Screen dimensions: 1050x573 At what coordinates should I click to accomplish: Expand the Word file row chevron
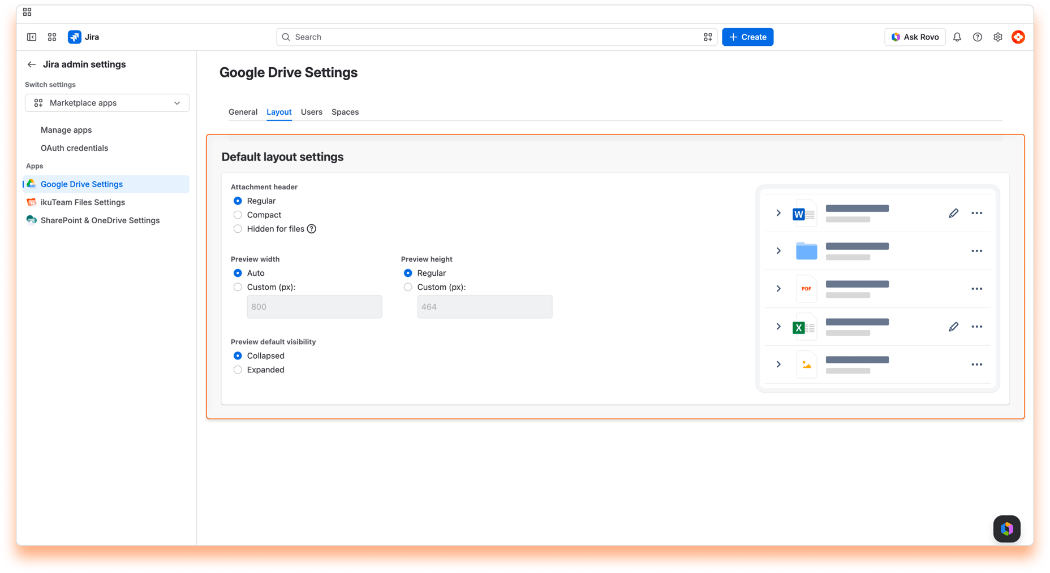coord(778,213)
